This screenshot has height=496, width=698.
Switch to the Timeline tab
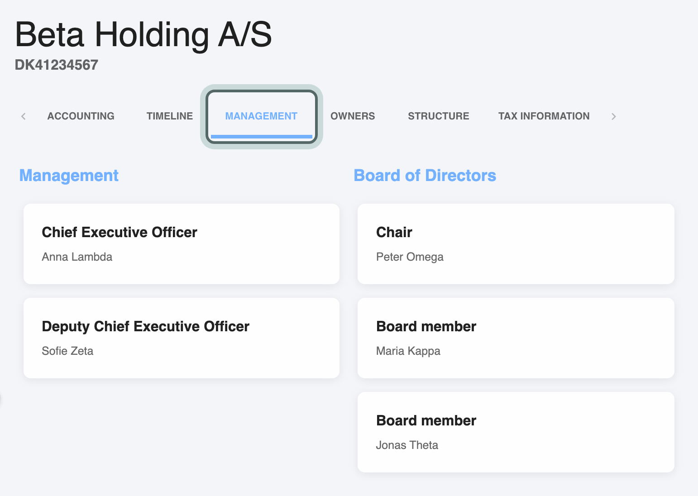click(170, 116)
